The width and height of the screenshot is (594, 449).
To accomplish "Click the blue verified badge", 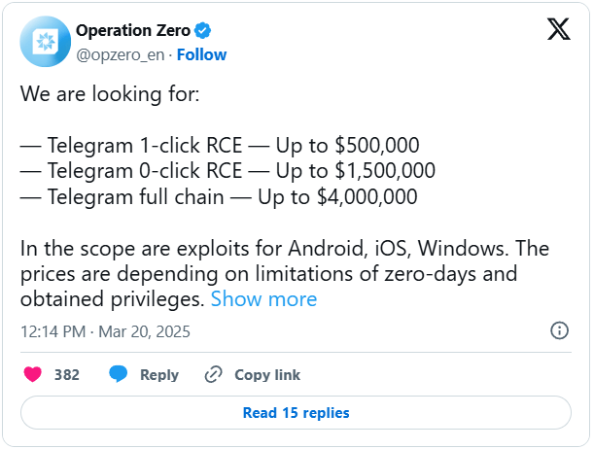I will (x=202, y=30).
